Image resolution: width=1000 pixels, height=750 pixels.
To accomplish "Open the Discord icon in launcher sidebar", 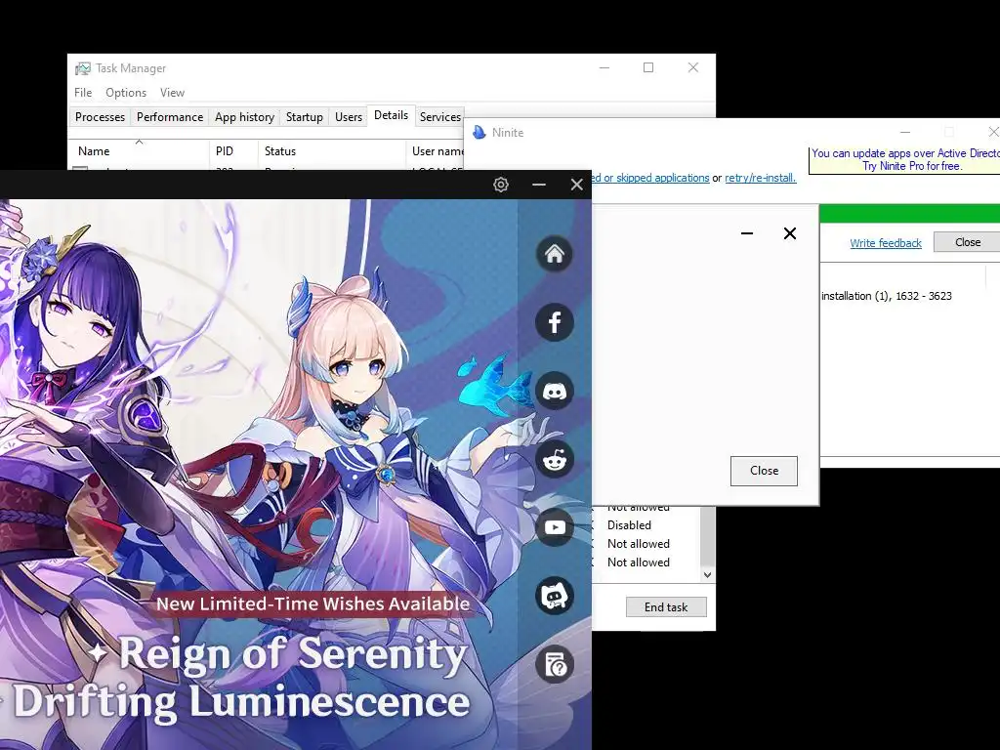I will pos(555,391).
